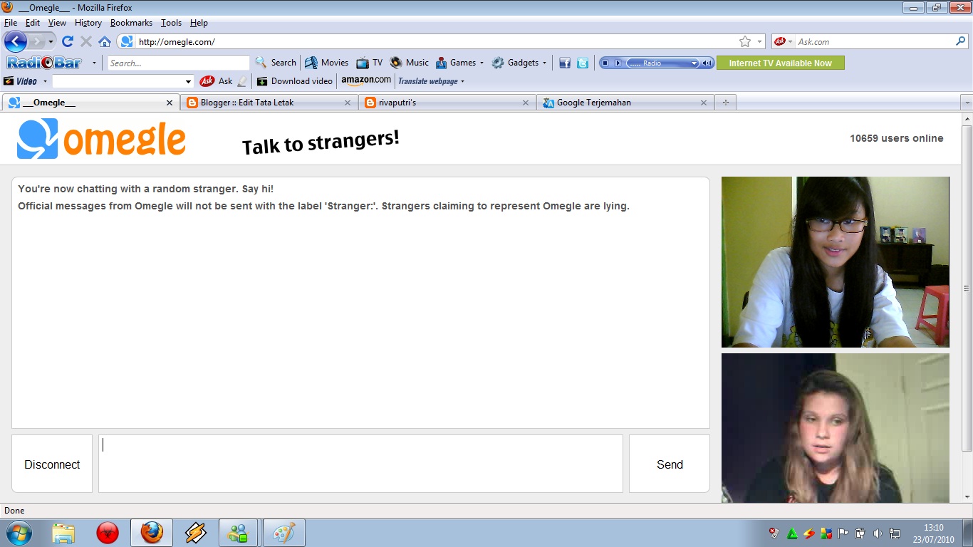
Task: Open Music from the RadioBar
Action: [x=410, y=63]
